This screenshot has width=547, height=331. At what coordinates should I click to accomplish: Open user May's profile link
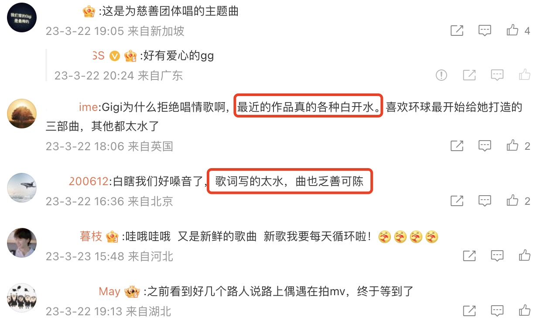click(109, 291)
